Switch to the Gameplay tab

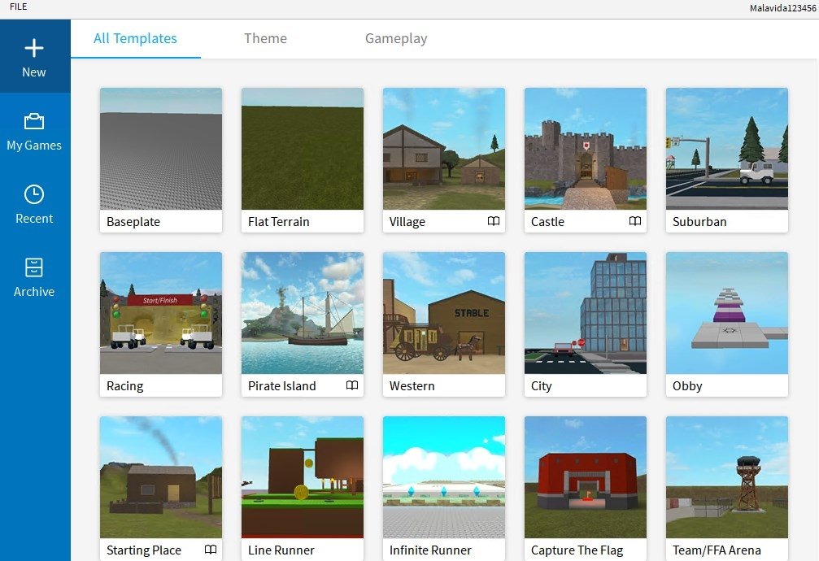tap(396, 38)
